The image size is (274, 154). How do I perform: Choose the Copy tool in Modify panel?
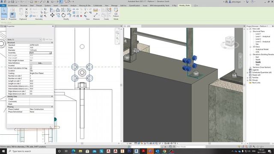click(58, 15)
